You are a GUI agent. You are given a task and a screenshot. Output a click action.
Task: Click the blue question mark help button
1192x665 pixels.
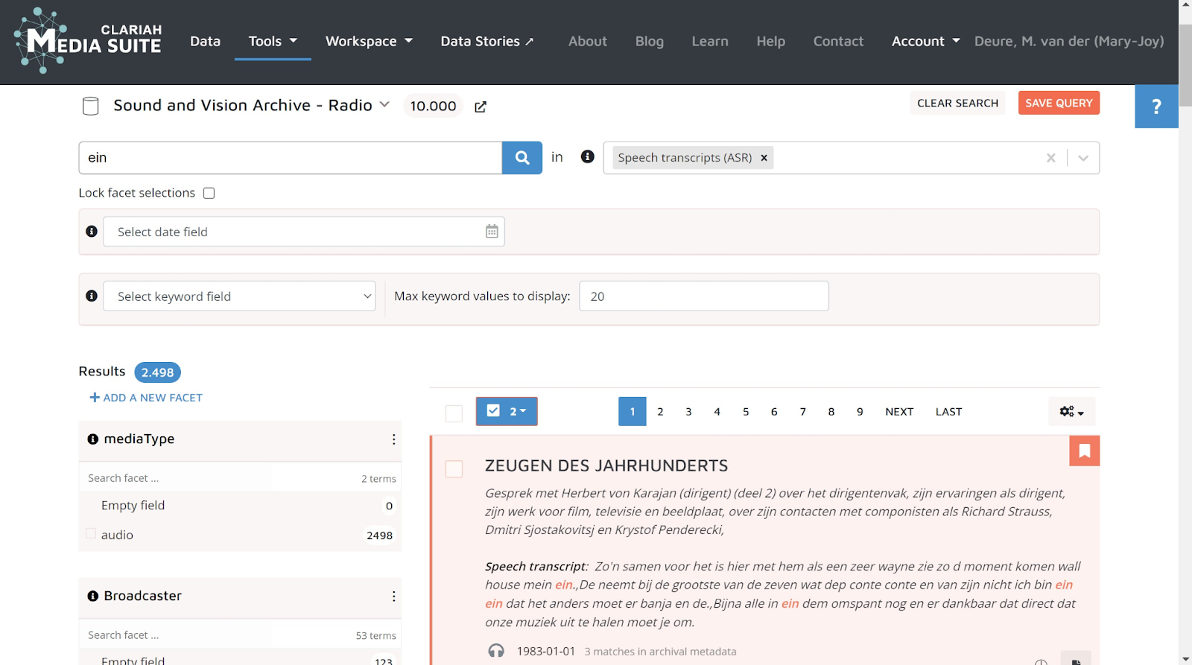(x=1156, y=106)
